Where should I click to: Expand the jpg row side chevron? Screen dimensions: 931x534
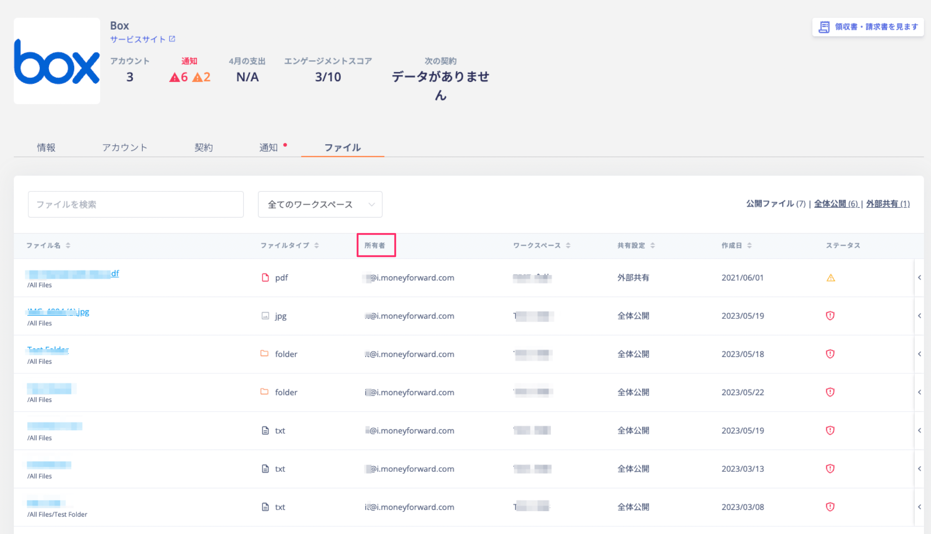[x=919, y=316]
